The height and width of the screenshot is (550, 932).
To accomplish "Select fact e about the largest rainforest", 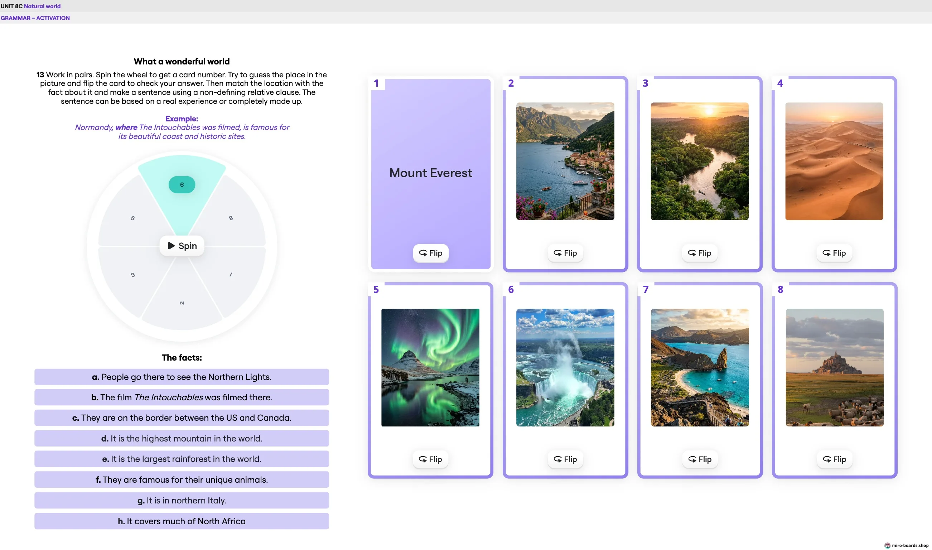I will tap(182, 459).
